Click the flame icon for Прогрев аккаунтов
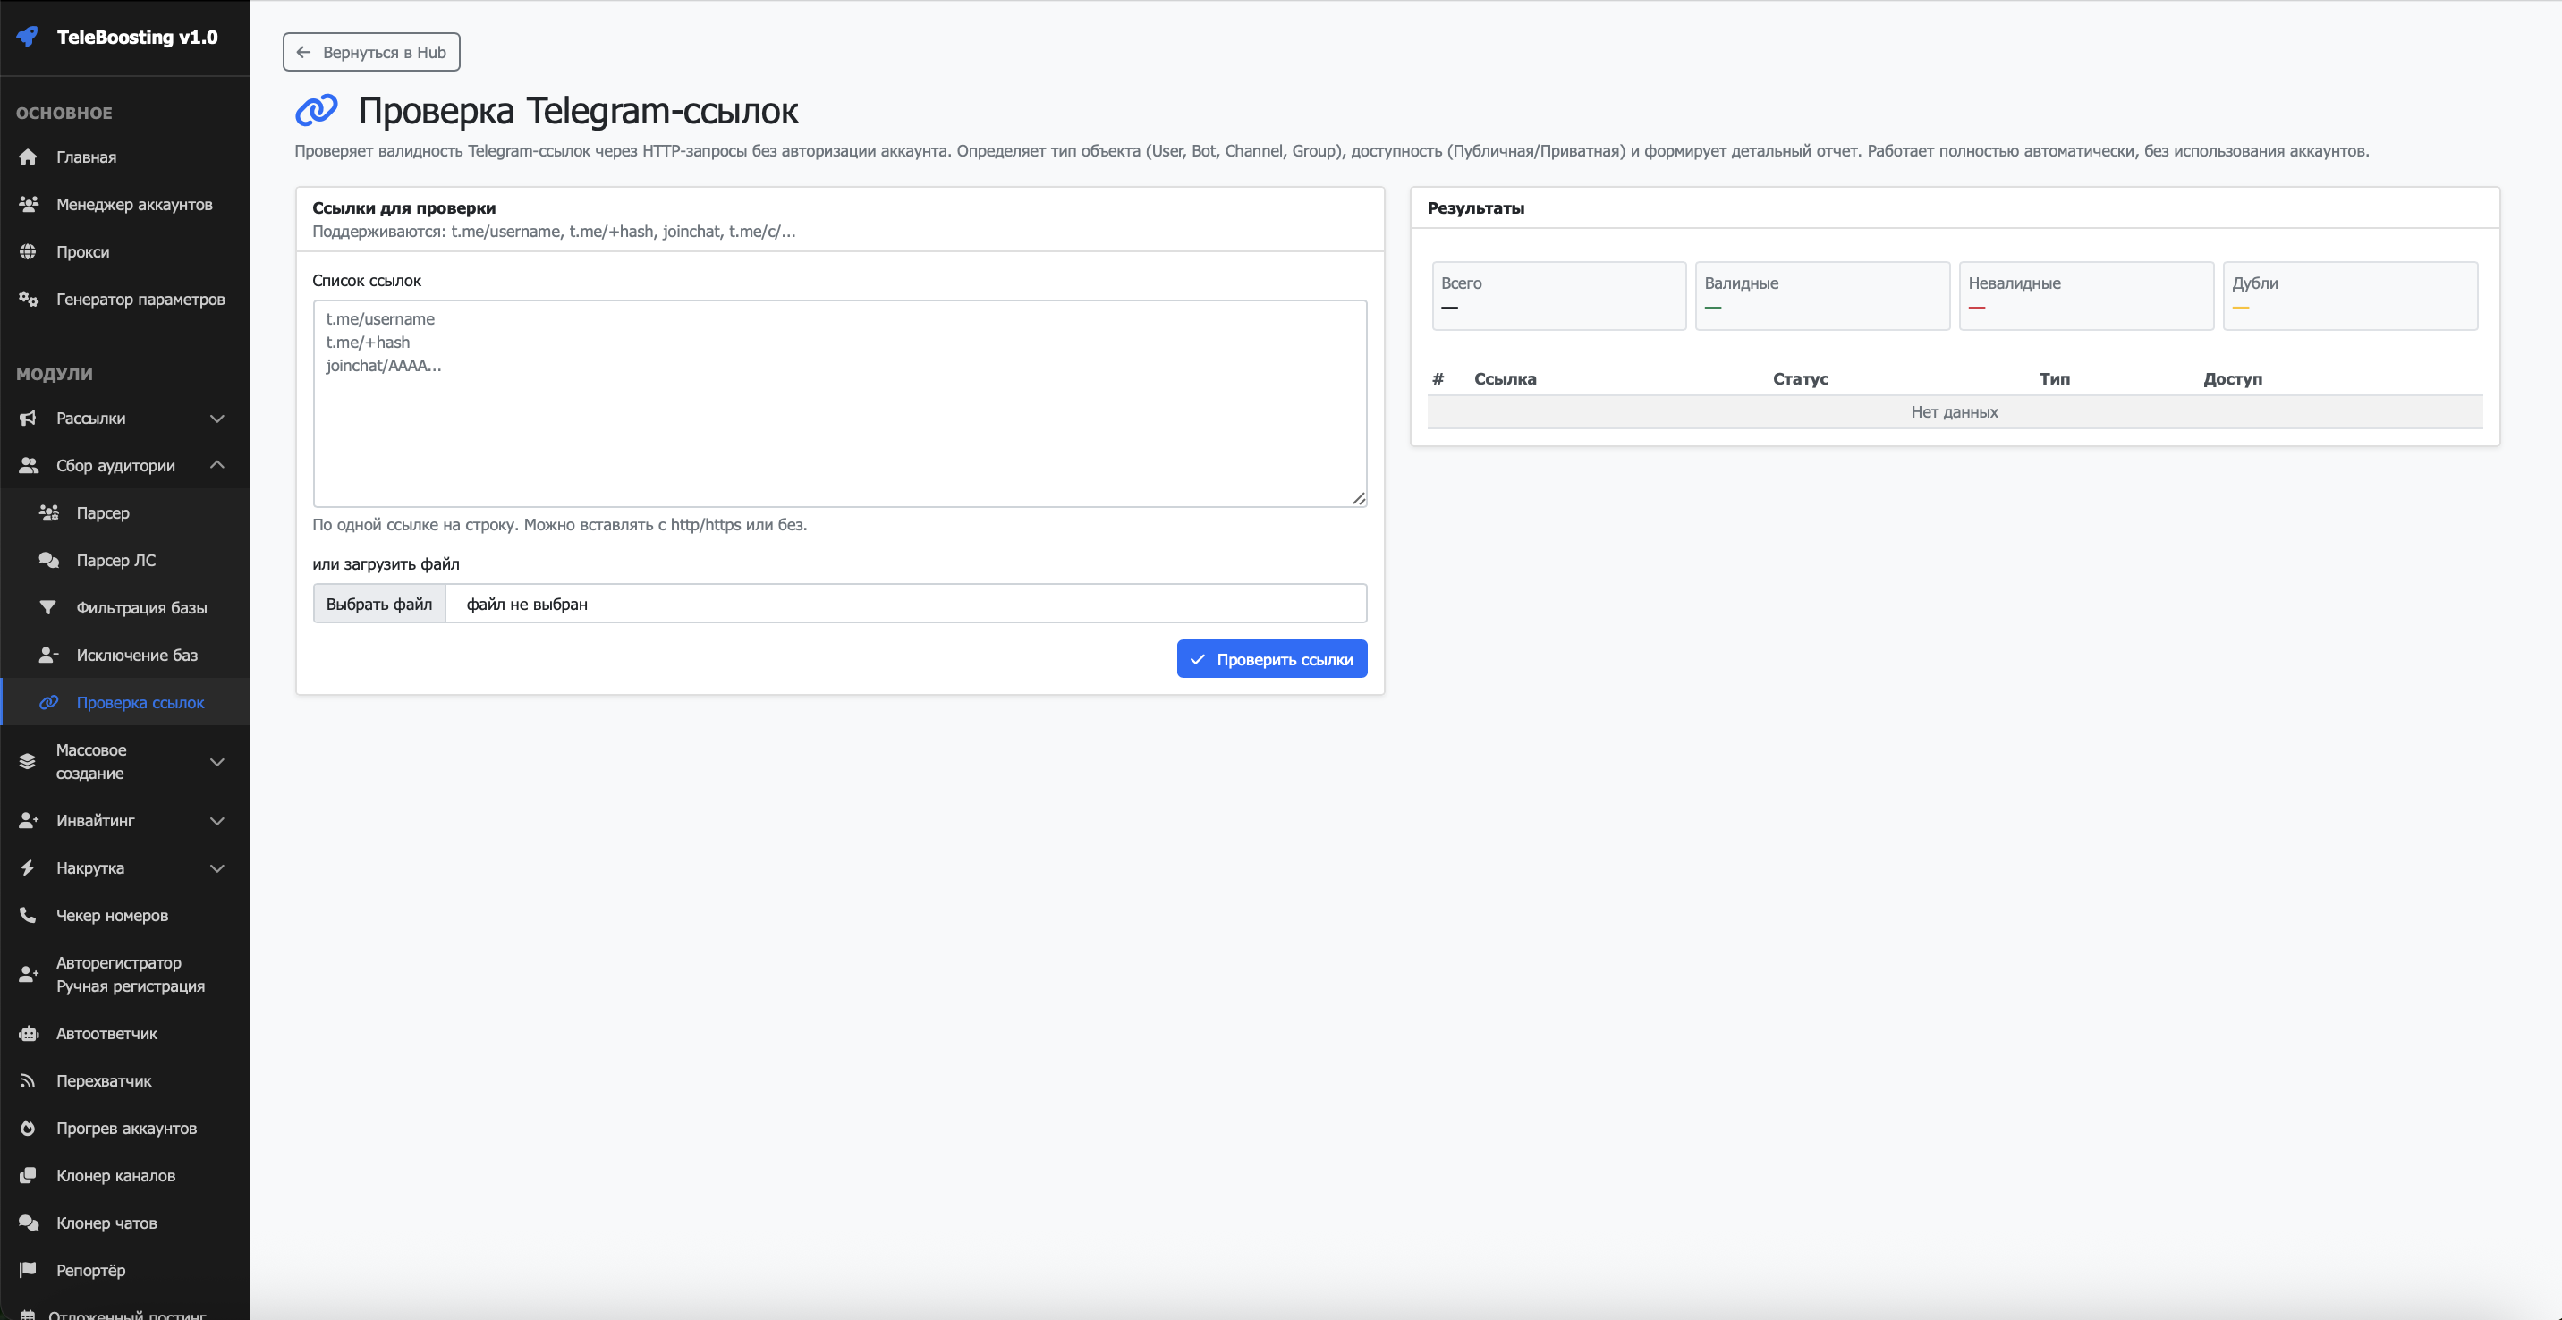The width and height of the screenshot is (2562, 1320). (28, 1128)
